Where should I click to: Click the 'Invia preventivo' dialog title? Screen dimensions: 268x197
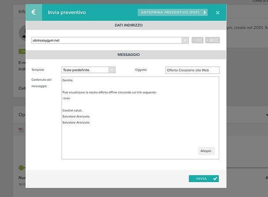67,12
